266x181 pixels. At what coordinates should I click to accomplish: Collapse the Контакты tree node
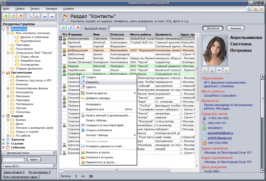[x=3, y=29]
